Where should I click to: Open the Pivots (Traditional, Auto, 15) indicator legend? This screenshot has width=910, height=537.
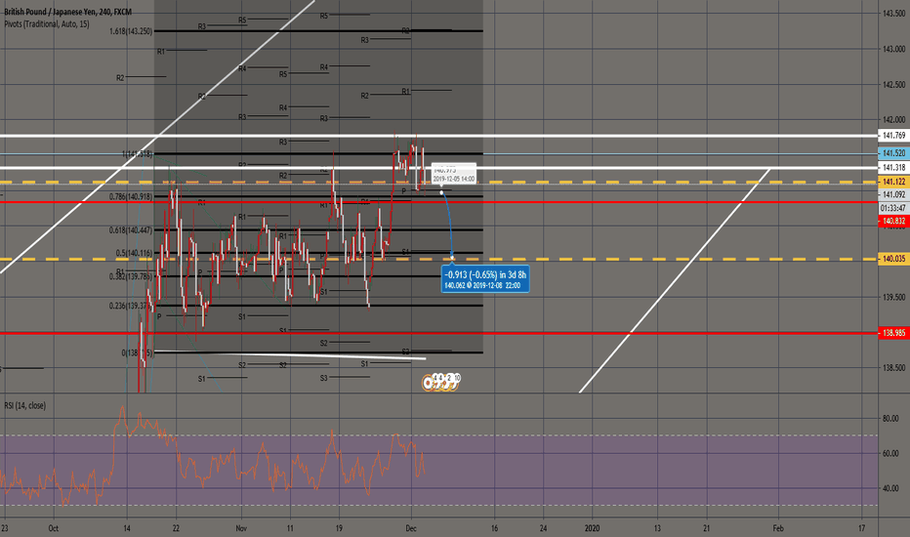47,23
